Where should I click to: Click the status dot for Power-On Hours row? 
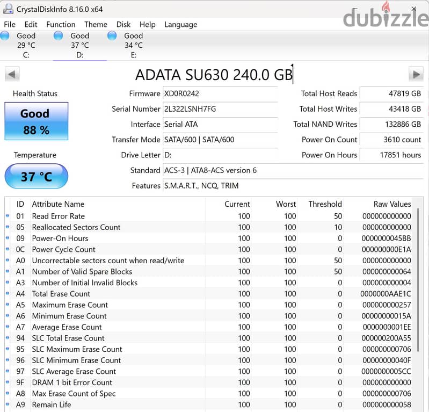point(8,238)
